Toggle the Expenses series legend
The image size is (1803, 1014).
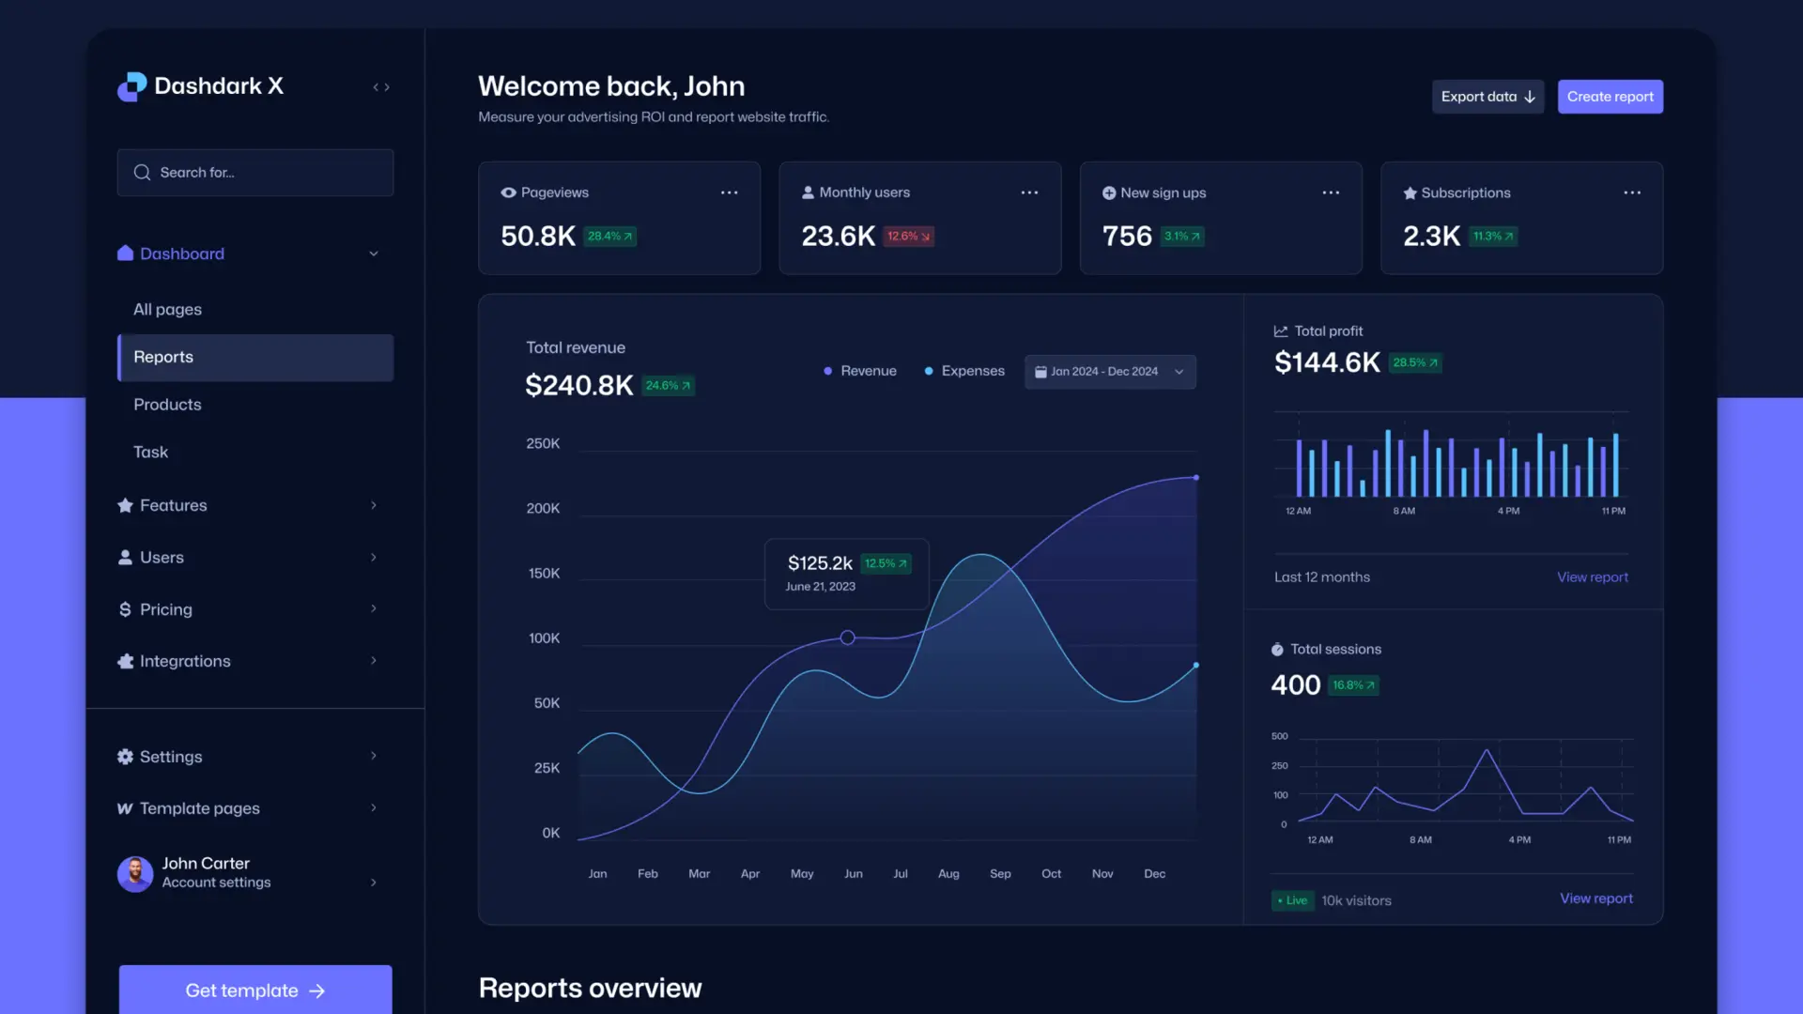pyautogui.click(x=963, y=371)
